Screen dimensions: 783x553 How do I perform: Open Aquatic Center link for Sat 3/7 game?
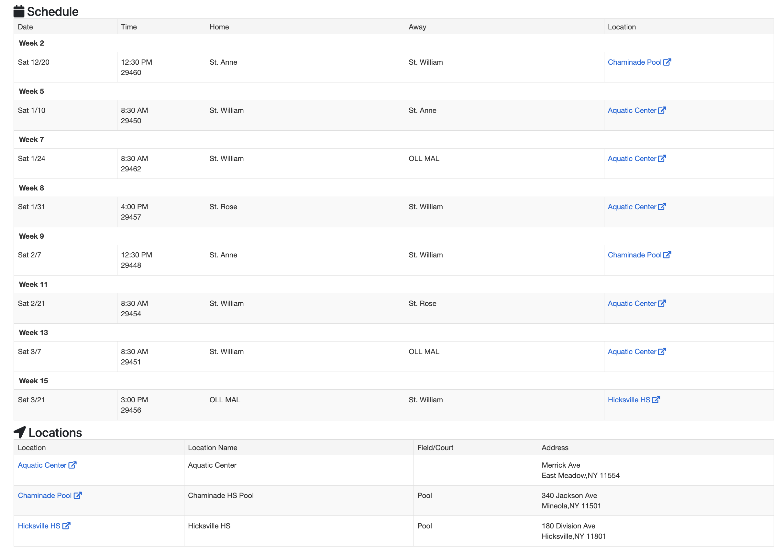point(632,352)
